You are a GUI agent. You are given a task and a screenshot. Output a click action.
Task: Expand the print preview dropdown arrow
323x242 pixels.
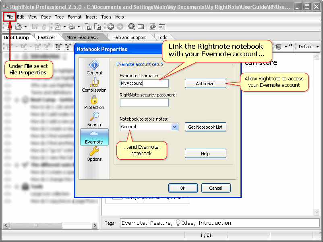tap(64, 27)
